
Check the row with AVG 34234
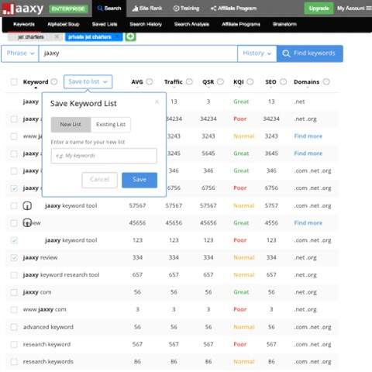(x=14, y=119)
